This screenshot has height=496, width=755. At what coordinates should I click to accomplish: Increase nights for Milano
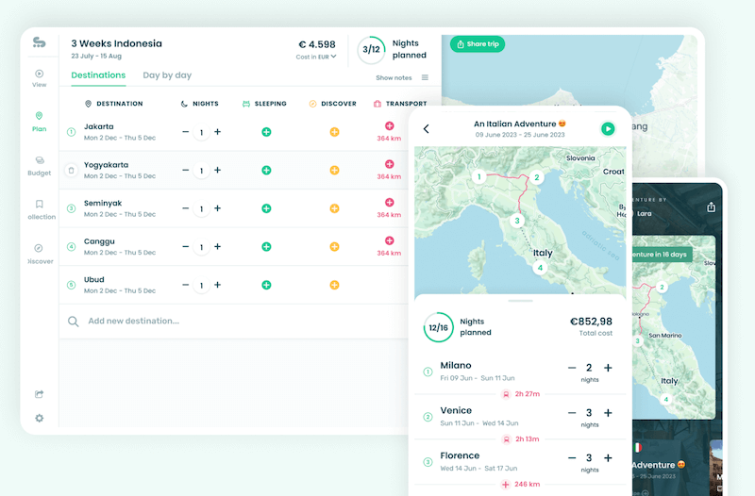pyautogui.click(x=608, y=368)
